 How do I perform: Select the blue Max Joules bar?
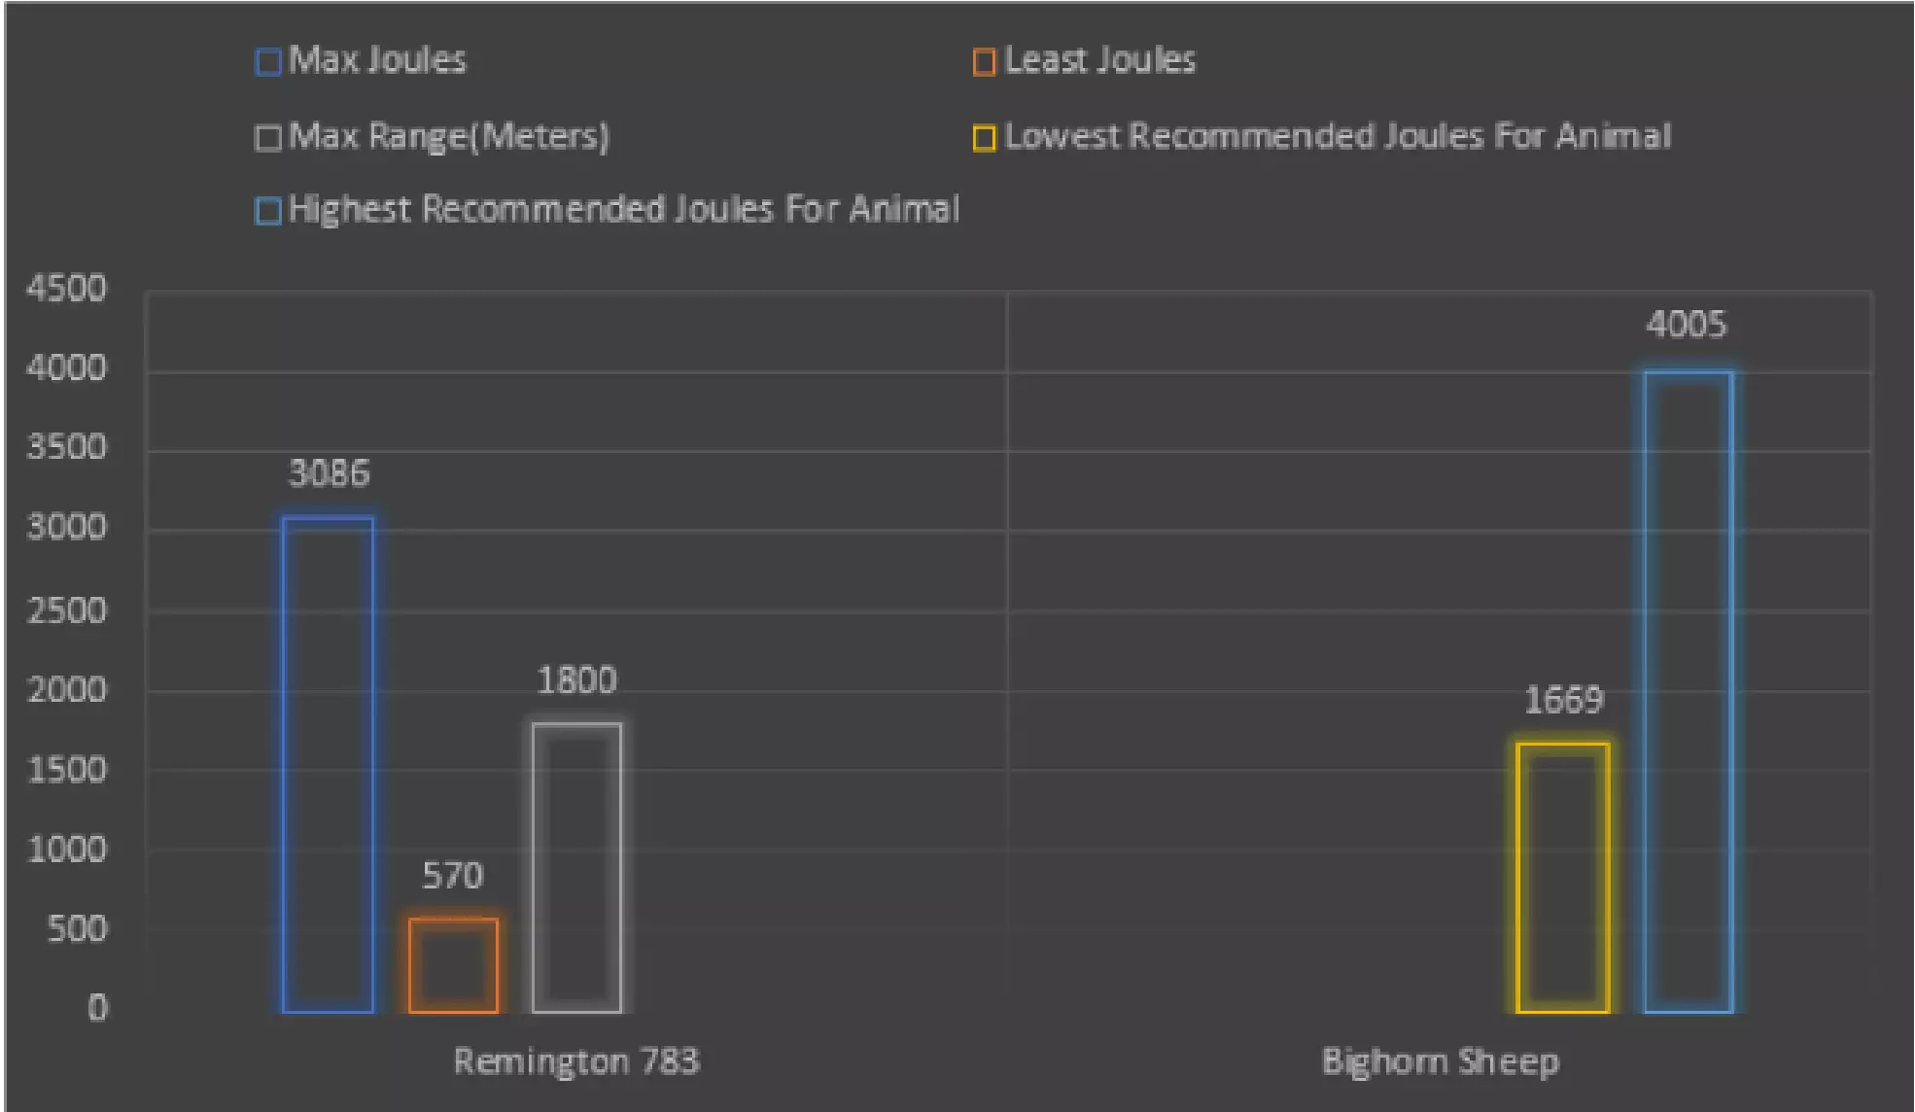(328, 764)
